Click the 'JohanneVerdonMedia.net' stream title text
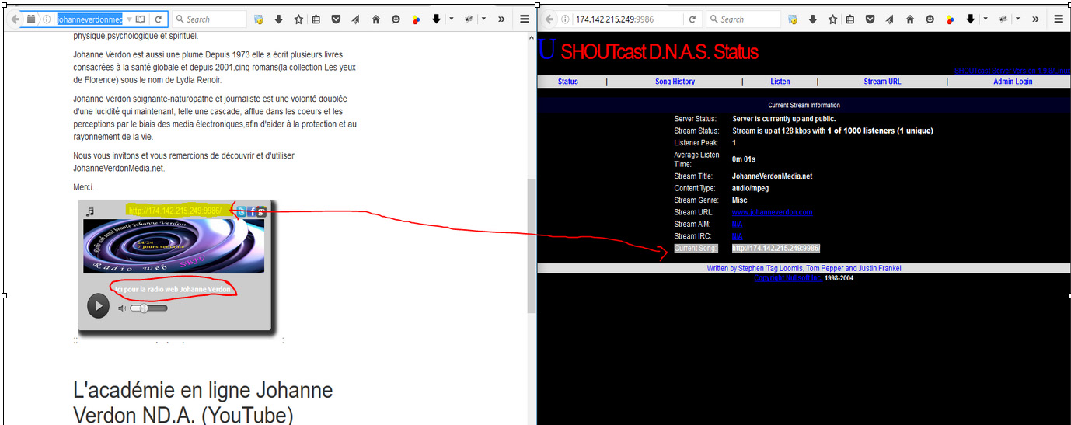The image size is (1071, 425). (x=772, y=176)
